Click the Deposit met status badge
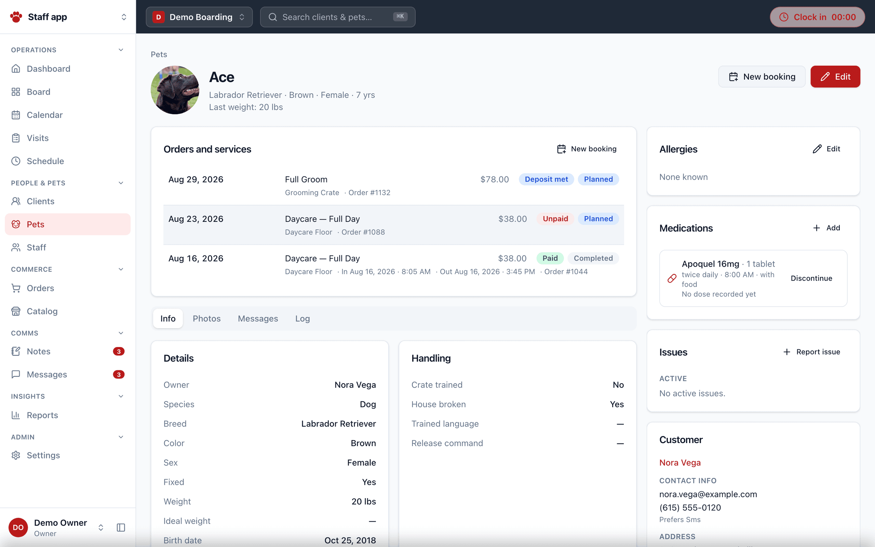Viewport: 875px width, 547px height. (546, 179)
